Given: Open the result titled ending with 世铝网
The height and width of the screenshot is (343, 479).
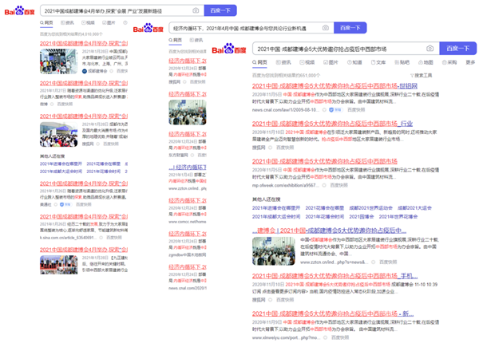Looking at the screenshot, I should point(335,86).
